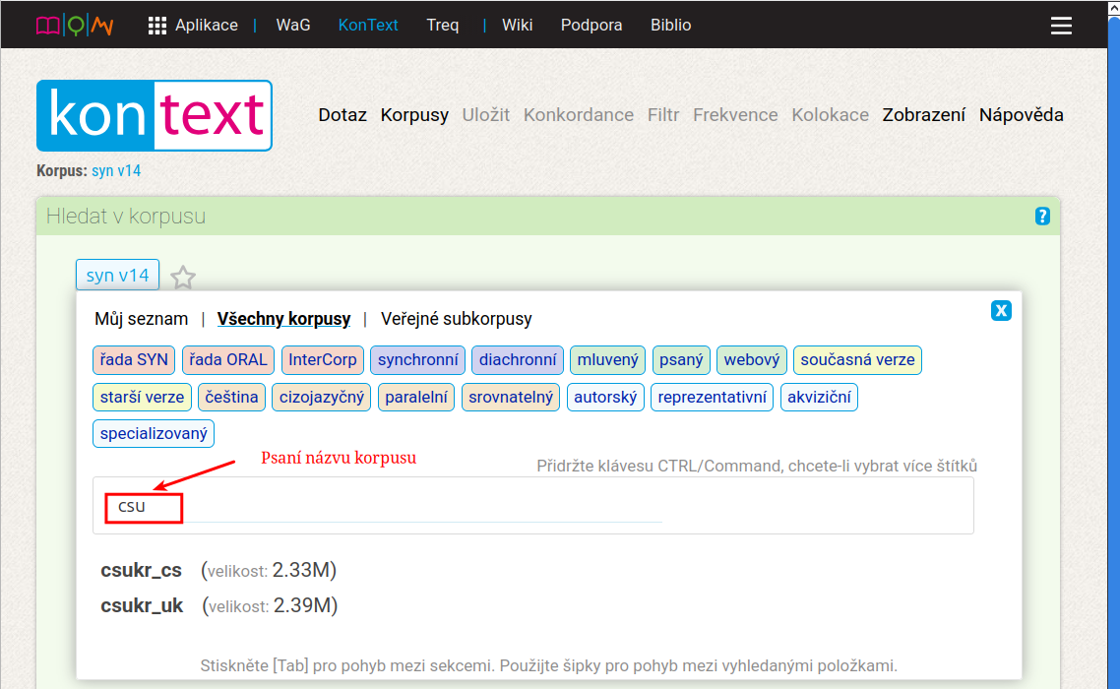Image resolution: width=1120 pixels, height=689 pixels.
Task: Click the CNK logo in top-left corner
Action: tap(75, 26)
